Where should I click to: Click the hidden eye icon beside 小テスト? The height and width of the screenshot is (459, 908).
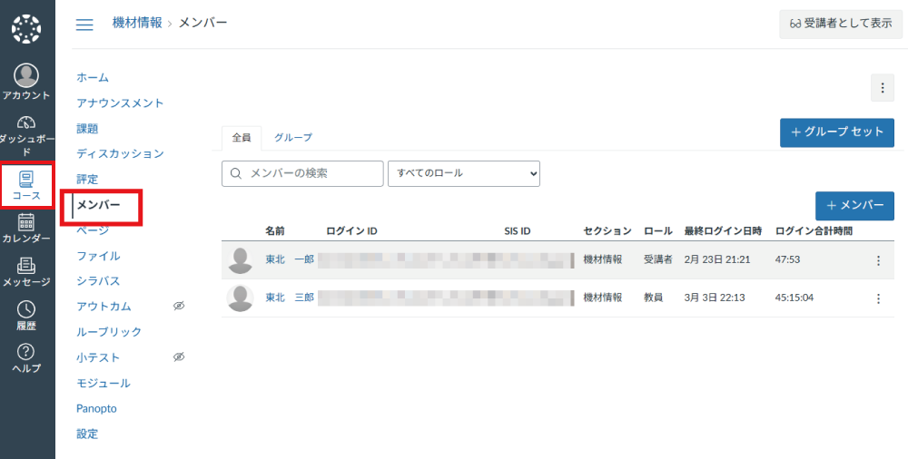(179, 356)
